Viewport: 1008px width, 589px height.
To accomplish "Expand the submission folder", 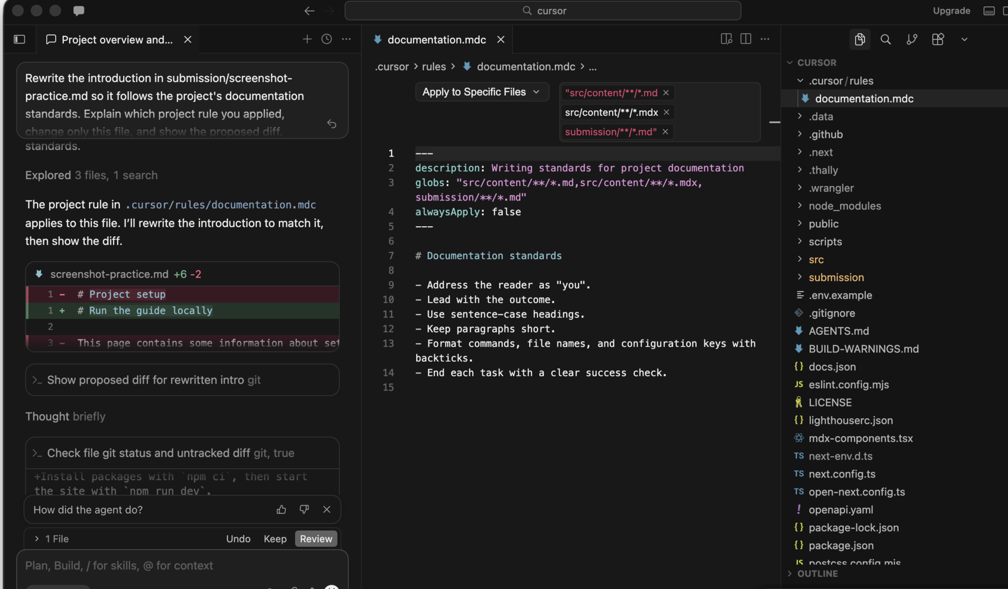I will [836, 277].
